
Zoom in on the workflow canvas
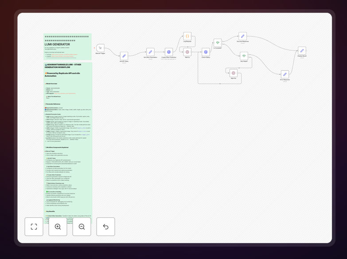(58, 227)
